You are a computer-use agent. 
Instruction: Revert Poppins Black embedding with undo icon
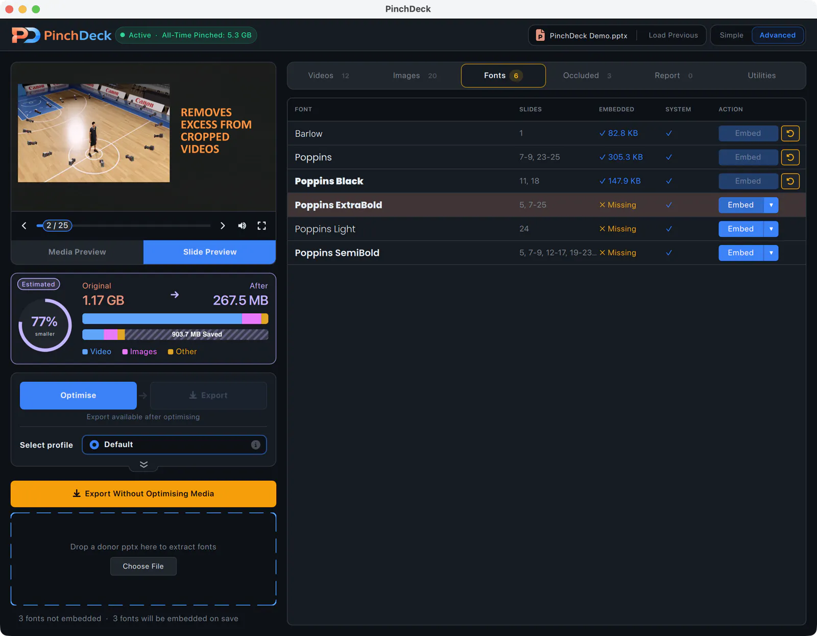790,181
